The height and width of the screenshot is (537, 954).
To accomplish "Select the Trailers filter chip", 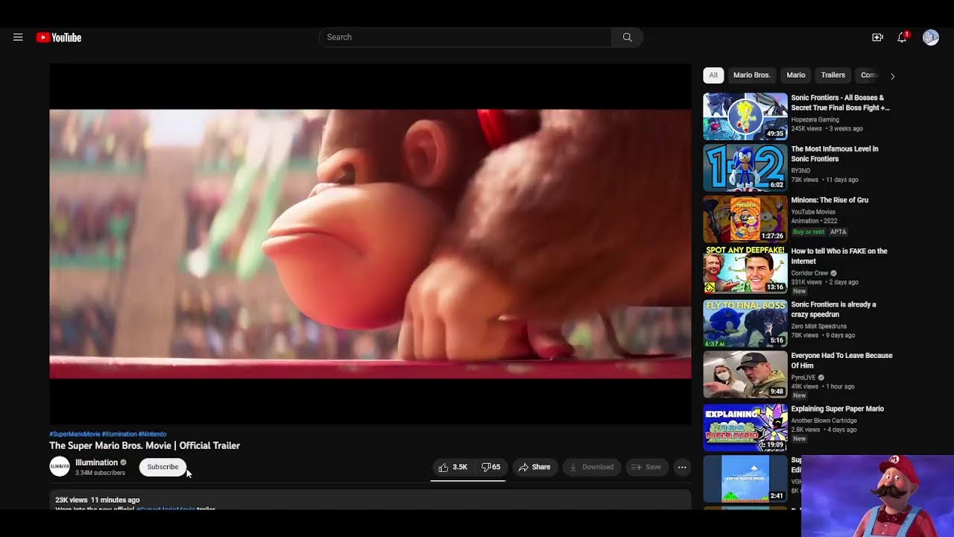I will coord(833,75).
